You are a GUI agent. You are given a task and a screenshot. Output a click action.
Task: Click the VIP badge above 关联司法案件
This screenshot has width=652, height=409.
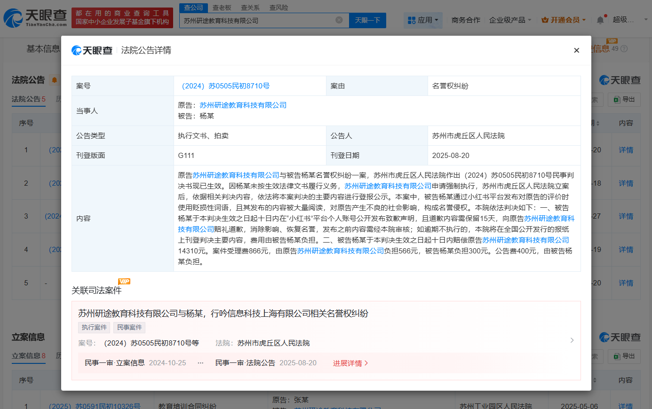124,281
